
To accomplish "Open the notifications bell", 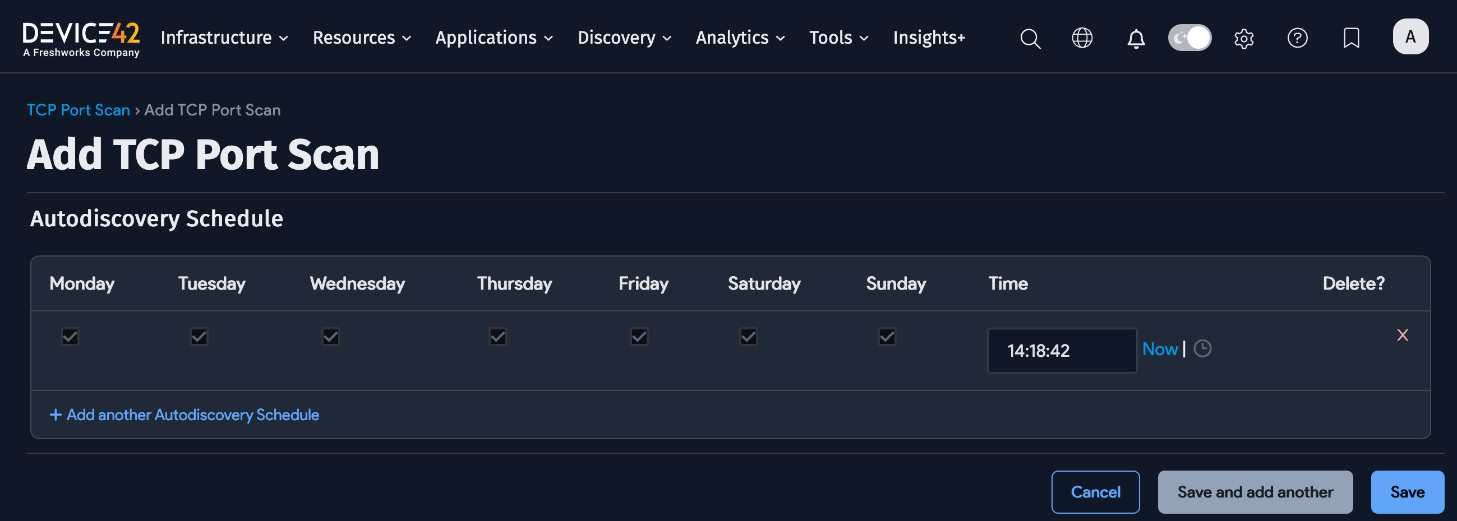I will (x=1136, y=38).
